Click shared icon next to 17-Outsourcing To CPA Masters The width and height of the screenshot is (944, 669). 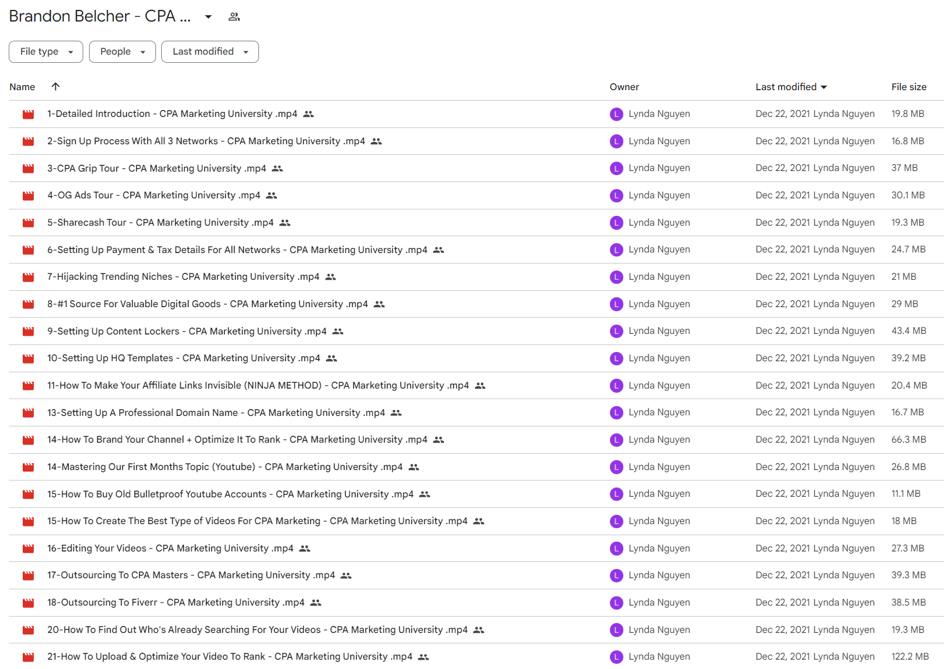[x=346, y=575]
